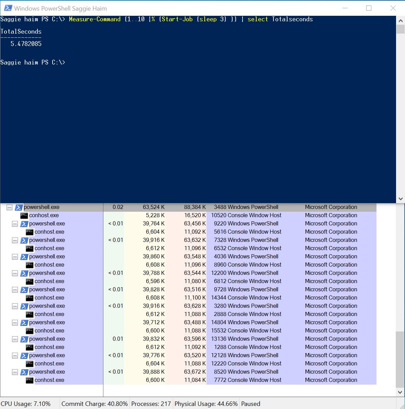Click the conhost.exe icon for PID 12220

[30, 364]
